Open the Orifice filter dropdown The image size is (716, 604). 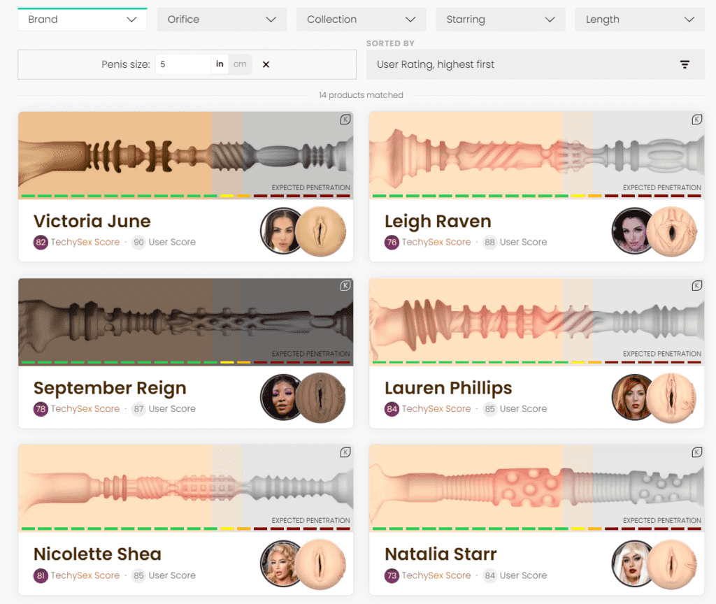(222, 20)
